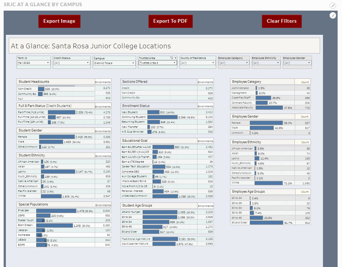Viewport: 342px width, 267px height.
Task: Open the Employee Gender dropdown
Action: (x=309, y=63)
